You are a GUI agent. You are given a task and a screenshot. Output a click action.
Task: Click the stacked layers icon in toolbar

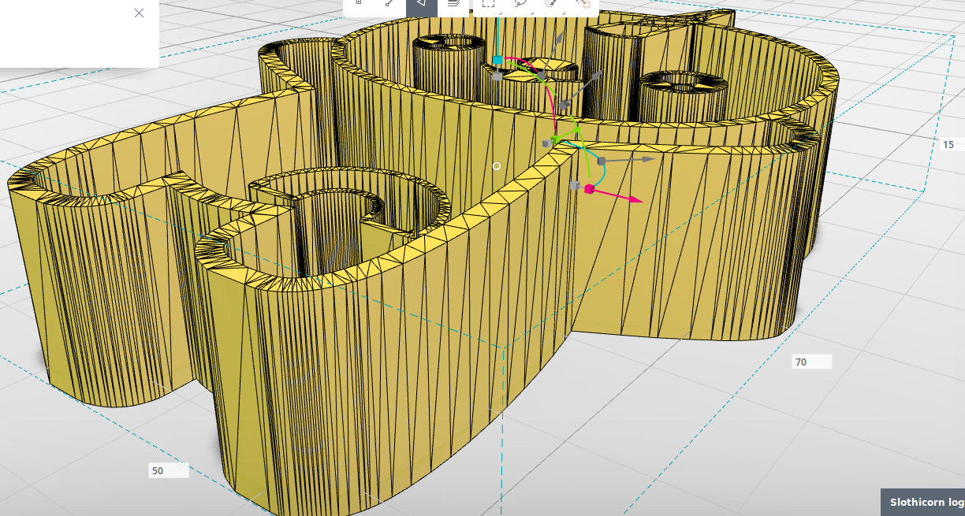click(453, 2)
